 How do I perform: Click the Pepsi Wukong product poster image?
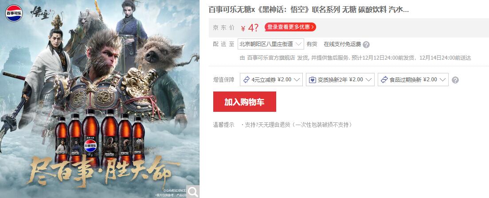point(100,99)
